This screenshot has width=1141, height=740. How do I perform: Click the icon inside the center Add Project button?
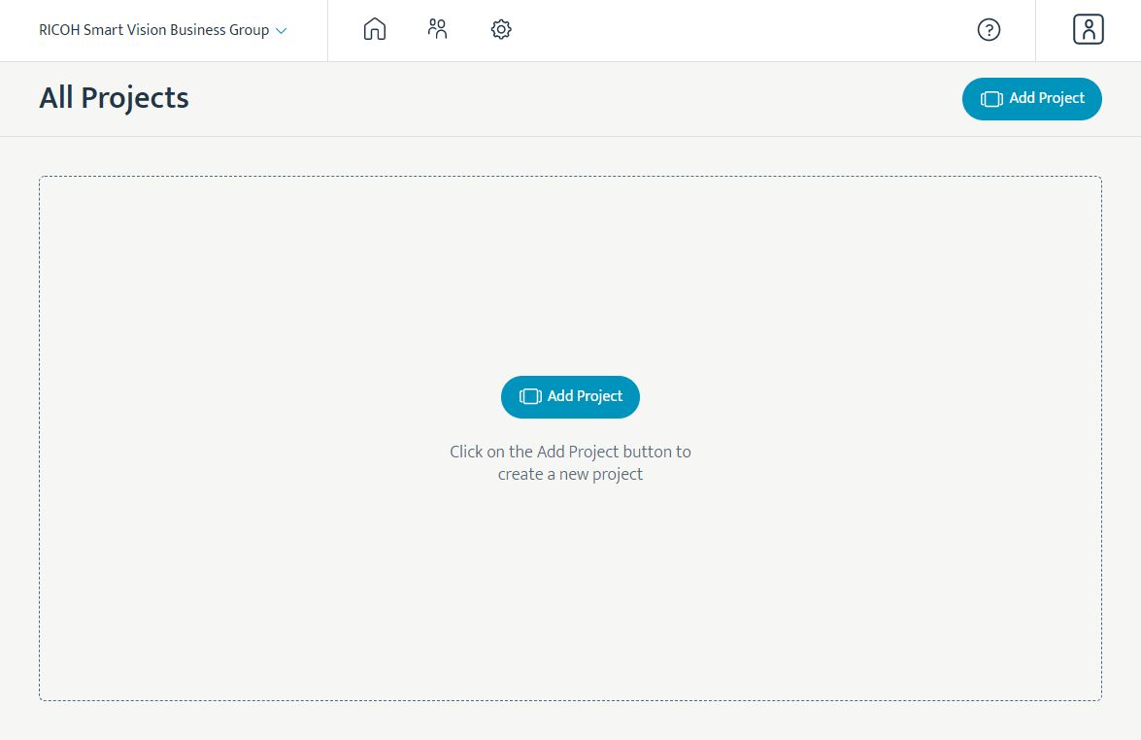point(530,397)
